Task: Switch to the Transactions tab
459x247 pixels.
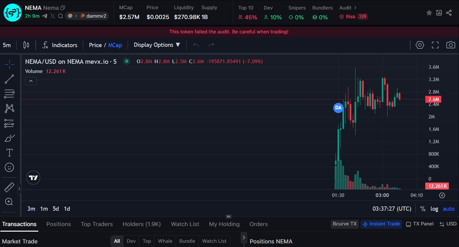Action: tap(19, 224)
